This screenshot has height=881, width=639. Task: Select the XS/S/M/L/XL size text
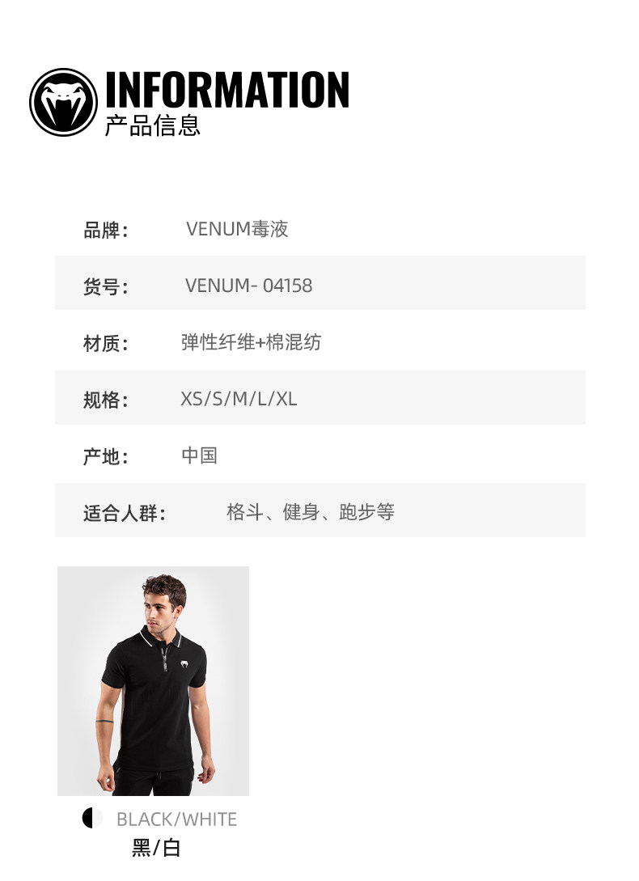[239, 399]
